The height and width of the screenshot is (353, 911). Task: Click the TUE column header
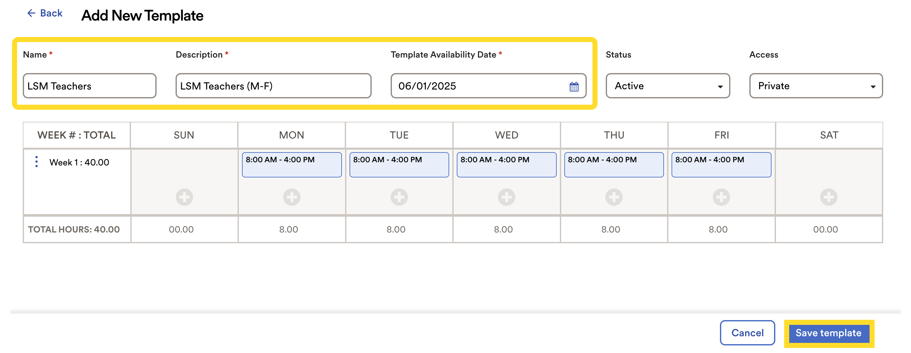(399, 135)
